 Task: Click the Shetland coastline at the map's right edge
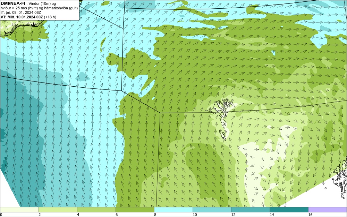click(340, 179)
